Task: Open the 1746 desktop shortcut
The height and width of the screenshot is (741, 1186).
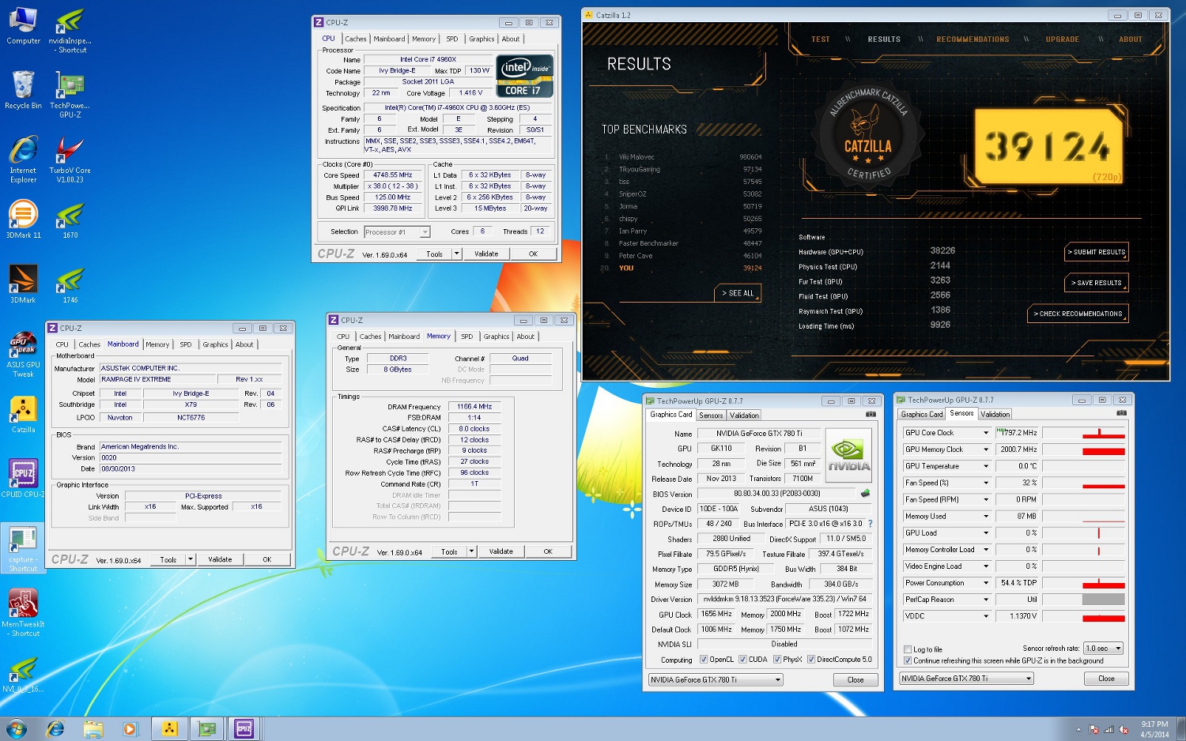Action: click(70, 284)
